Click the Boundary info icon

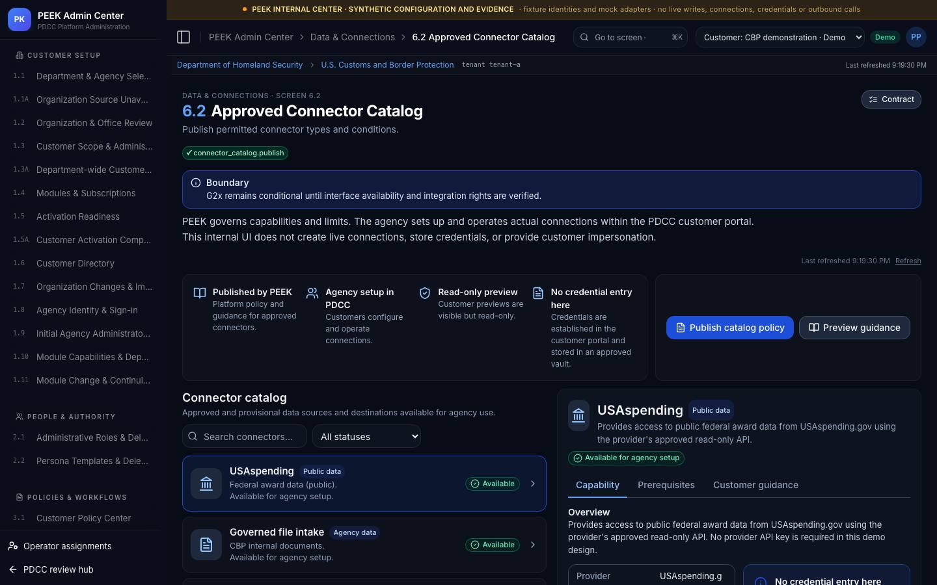click(196, 183)
